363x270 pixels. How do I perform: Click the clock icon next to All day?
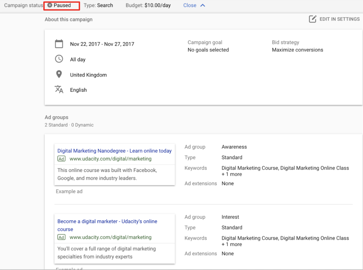tap(59, 59)
